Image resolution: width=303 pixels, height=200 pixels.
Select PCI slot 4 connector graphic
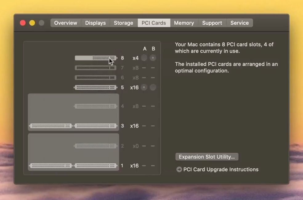(x=96, y=106)
